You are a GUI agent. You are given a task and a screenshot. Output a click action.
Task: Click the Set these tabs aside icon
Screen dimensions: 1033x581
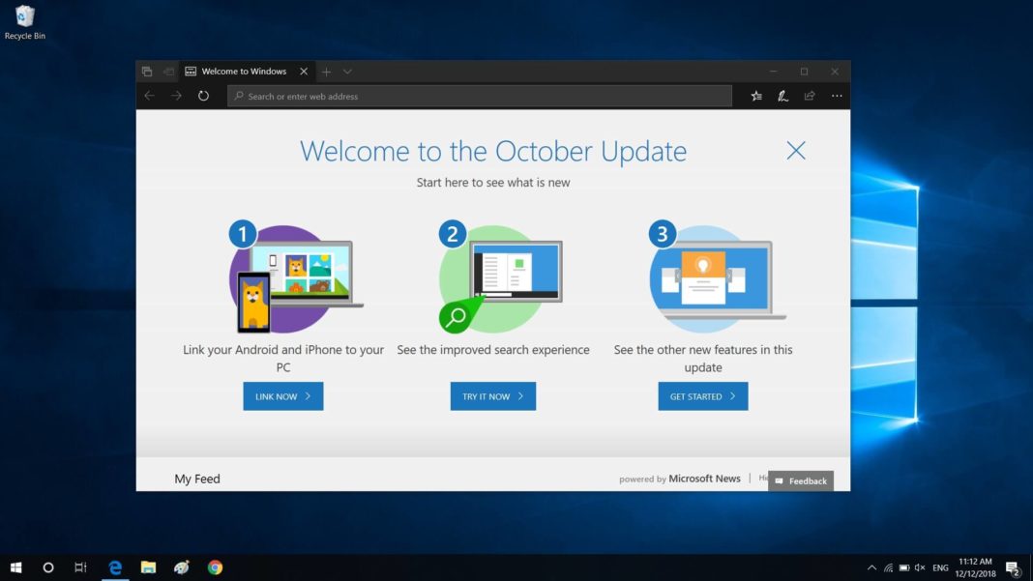[x=168, y=72]
